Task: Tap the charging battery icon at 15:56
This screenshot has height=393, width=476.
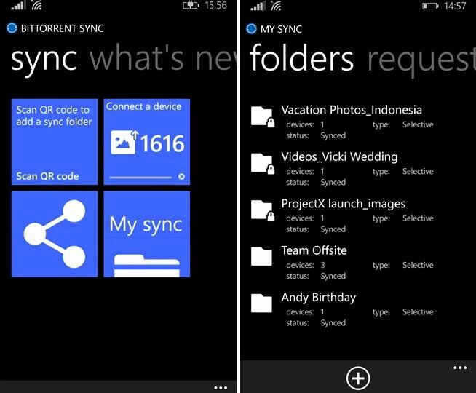Action: pyautogui.click(x=191, y=6)
